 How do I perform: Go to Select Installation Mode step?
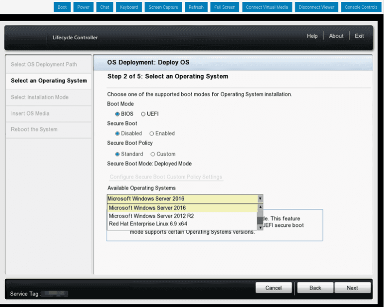49,97
